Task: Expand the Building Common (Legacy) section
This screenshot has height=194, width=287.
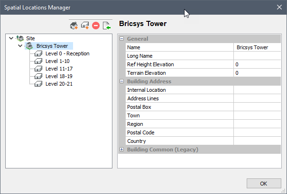Action: click(121, 150)
